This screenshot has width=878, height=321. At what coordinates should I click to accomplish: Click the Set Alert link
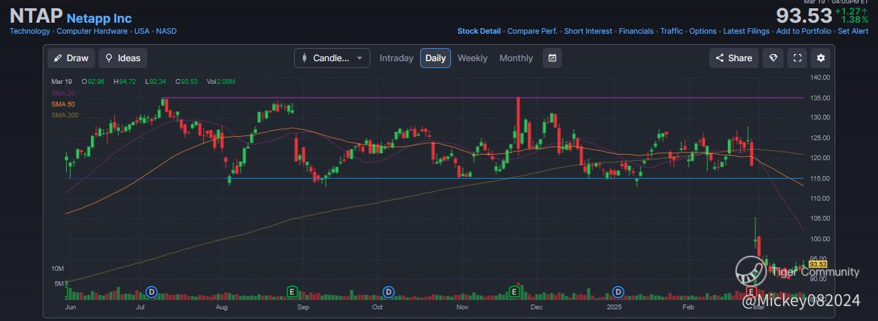[x=853, y=31]
